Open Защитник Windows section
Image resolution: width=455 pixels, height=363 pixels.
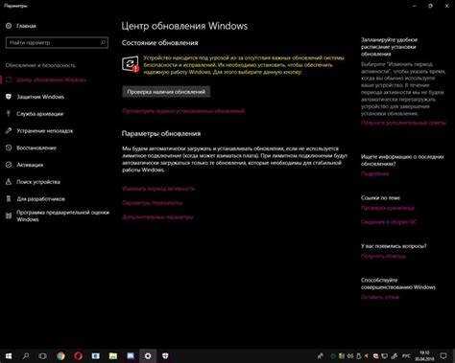coord(35,97)
